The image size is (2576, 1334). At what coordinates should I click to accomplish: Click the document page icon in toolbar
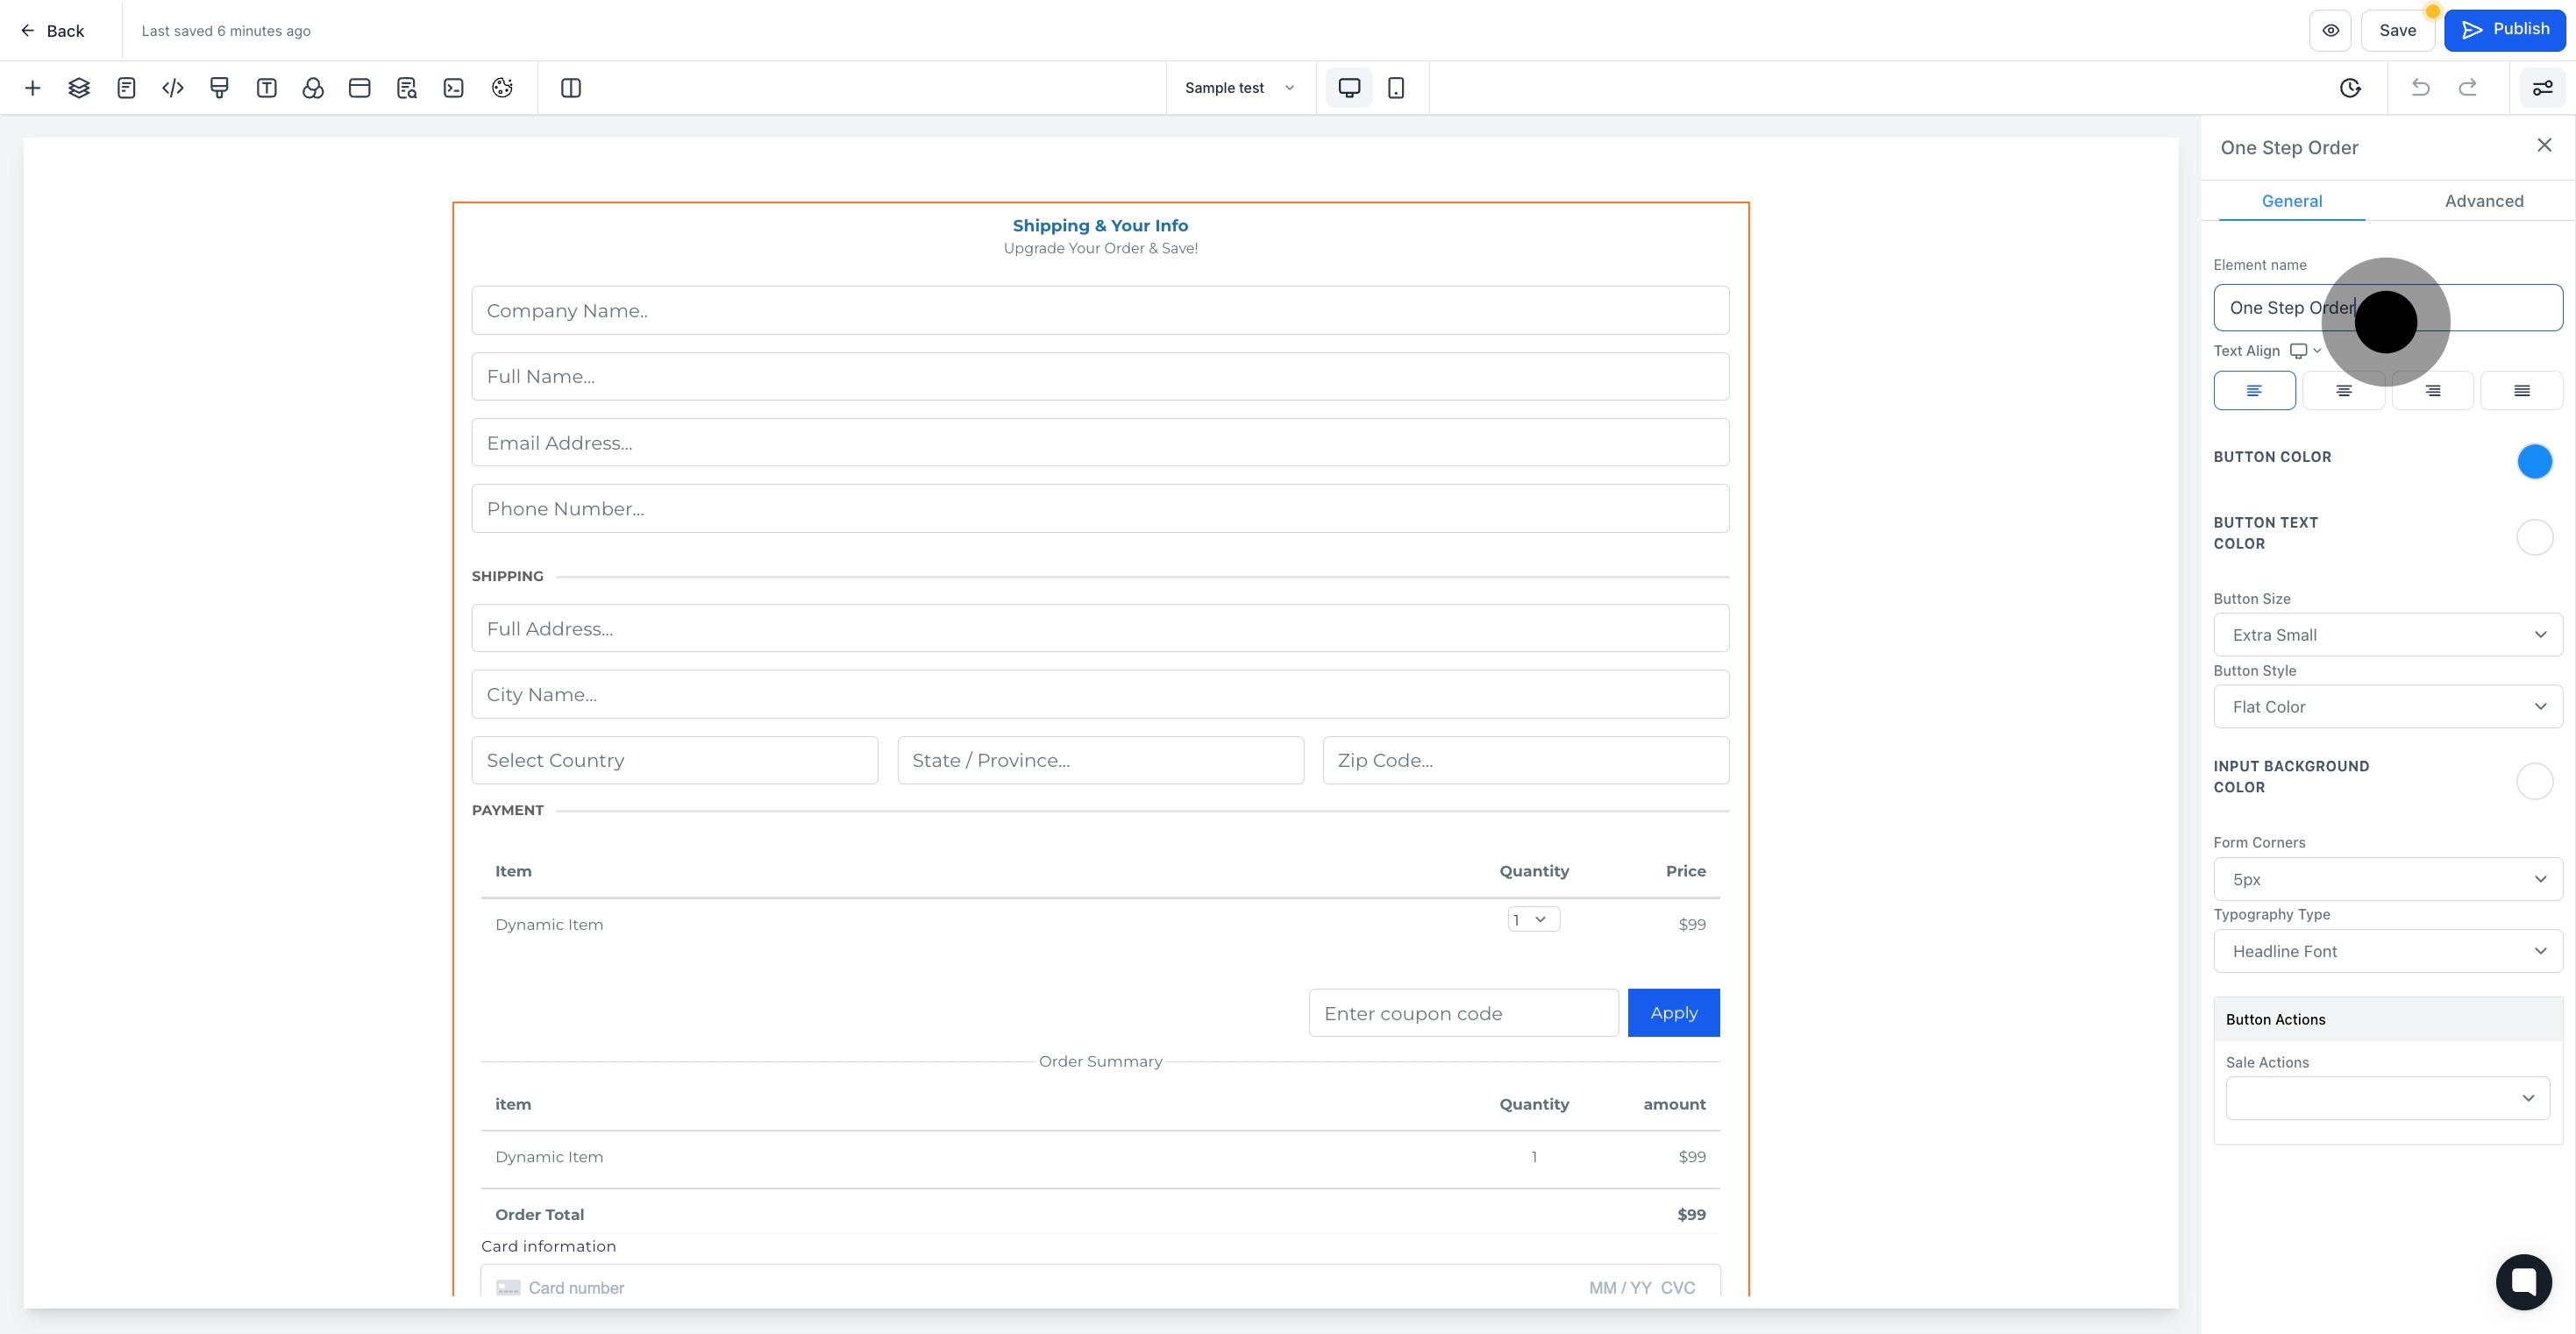point(126,88)
